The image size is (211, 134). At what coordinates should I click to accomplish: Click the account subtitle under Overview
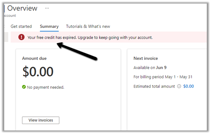pos(10,16)
